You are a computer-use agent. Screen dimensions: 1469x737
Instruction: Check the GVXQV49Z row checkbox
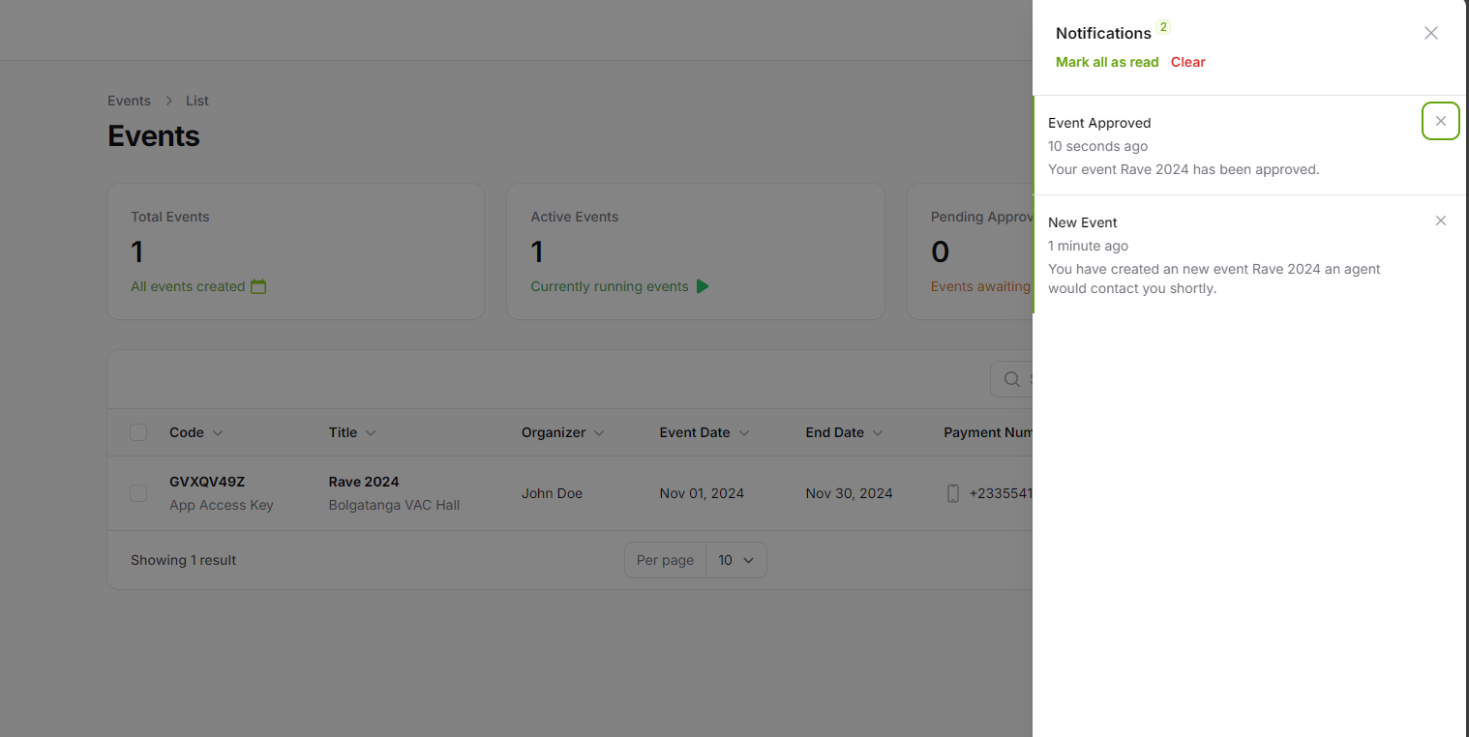[x=138, y=493]
